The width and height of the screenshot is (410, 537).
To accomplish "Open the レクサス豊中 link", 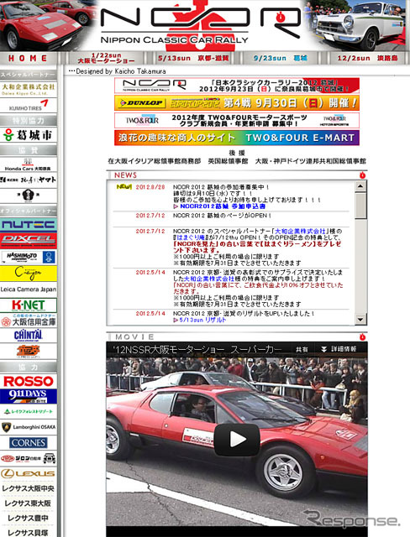I will tap(29, 519).
